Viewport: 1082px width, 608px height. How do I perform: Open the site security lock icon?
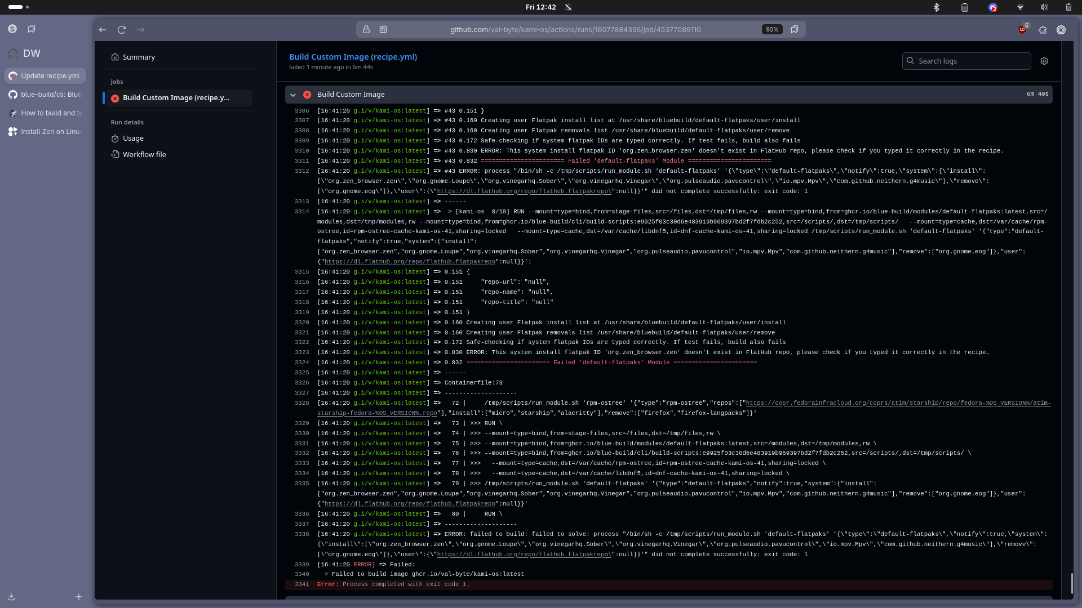pyautogui.click(x=366, y=29)
